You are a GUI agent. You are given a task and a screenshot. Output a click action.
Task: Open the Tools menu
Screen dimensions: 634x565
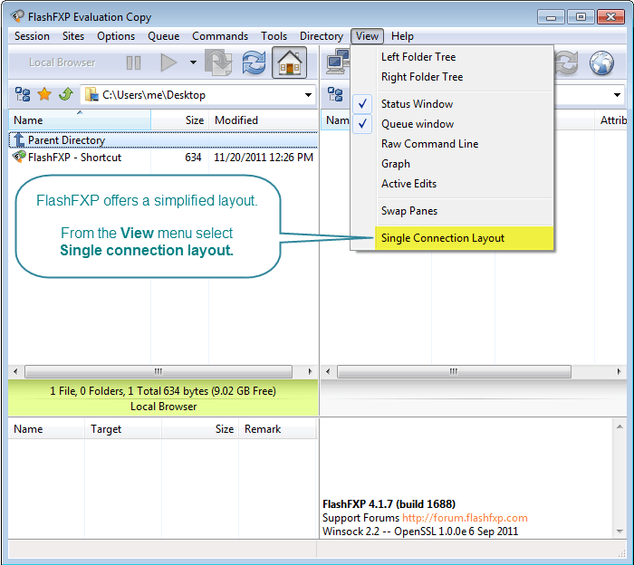274,36
